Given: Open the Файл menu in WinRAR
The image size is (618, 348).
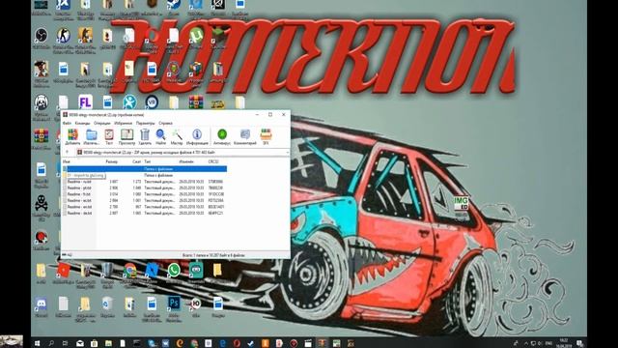Looking at the screenshot, I should [x=67, y=123].
